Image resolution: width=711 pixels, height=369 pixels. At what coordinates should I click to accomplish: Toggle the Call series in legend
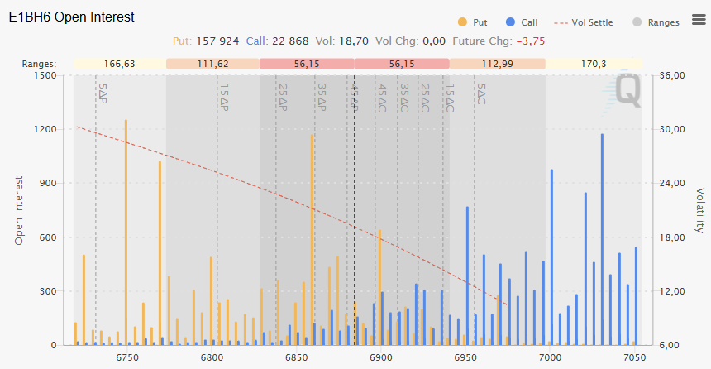(x=521, y=22)
